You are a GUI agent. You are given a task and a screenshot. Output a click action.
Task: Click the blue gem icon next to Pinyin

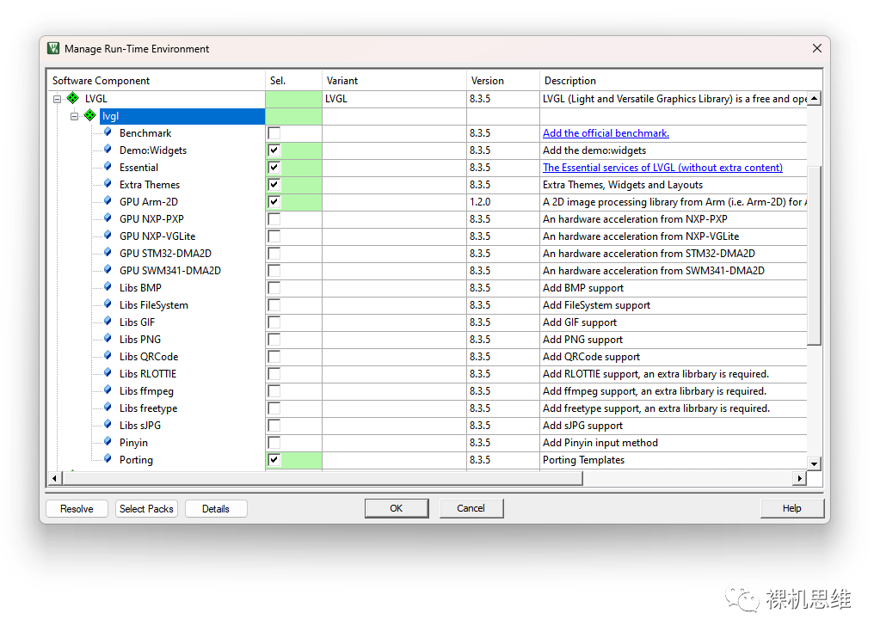click(x=108, y=442)
